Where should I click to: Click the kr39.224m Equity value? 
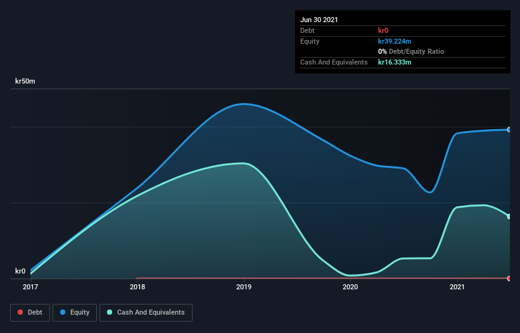395,41
